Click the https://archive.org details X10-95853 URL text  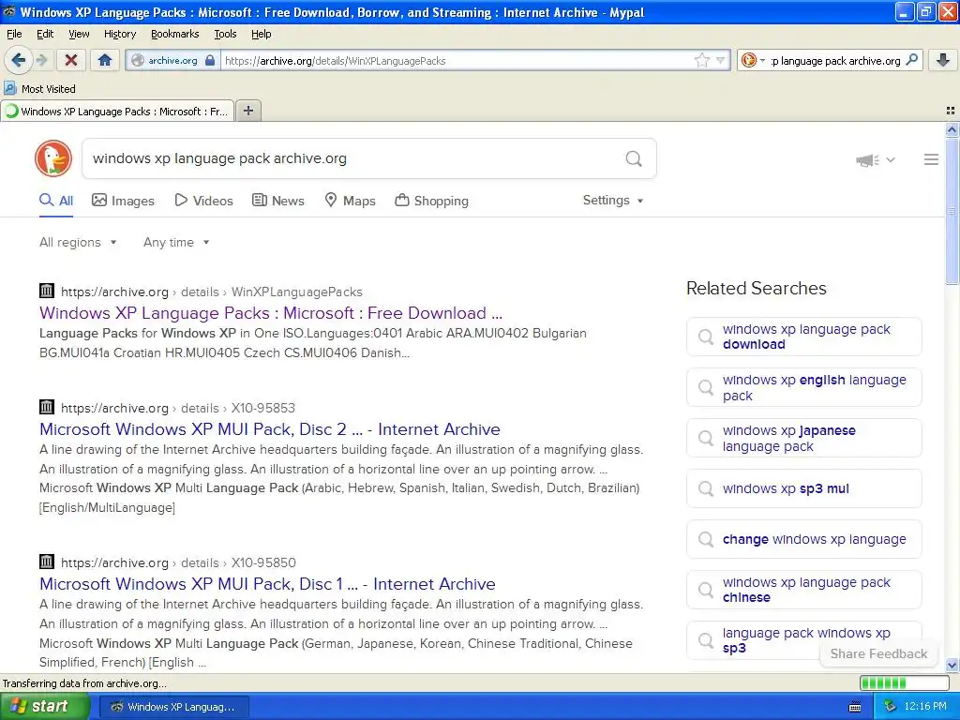[178, 408]
